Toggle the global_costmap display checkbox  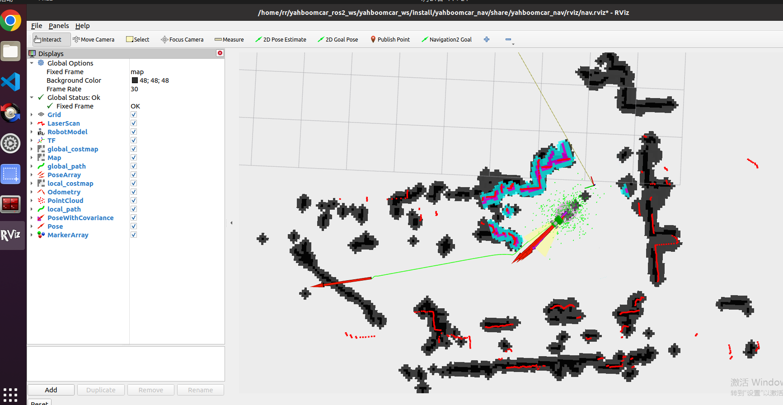click(134, 149)
